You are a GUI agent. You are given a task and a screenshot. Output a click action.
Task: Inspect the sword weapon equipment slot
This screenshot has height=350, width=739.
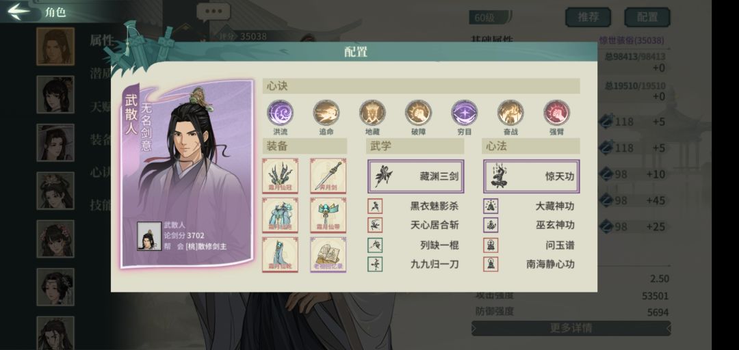tap(328, 176)
